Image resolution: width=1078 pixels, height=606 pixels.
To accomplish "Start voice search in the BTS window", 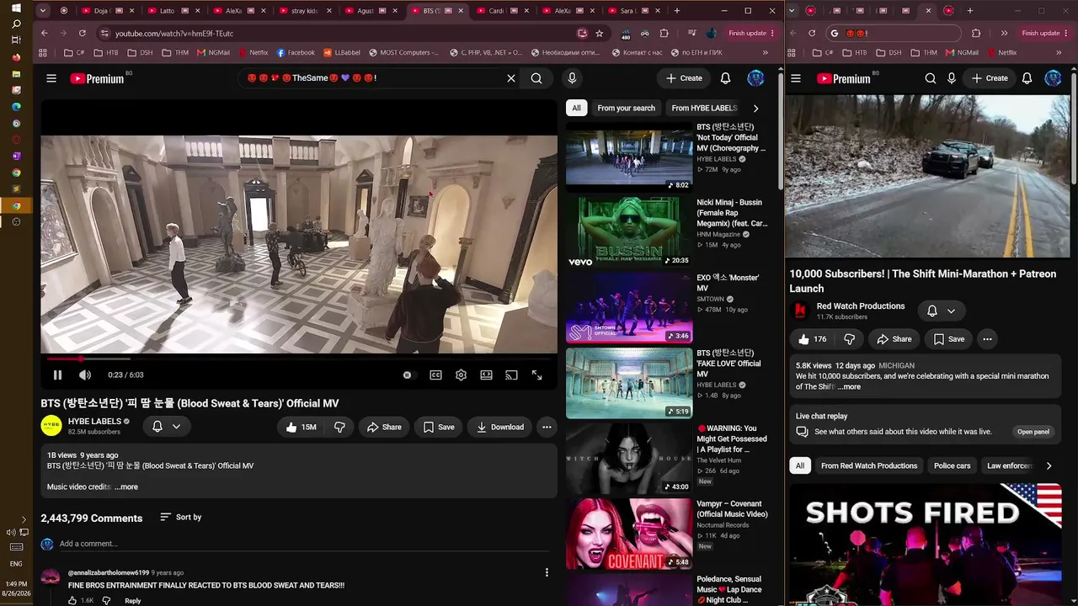I will (572, 78).
